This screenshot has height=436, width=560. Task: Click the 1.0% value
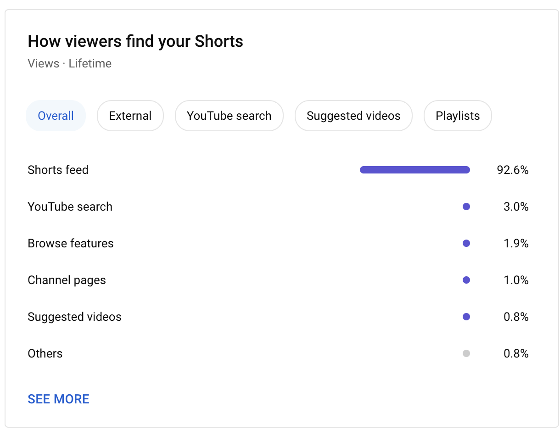[516, 280]
